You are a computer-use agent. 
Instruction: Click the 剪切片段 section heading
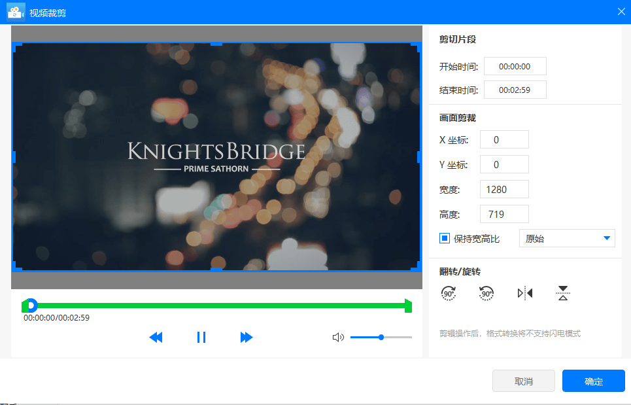click(x=458, y=39)
